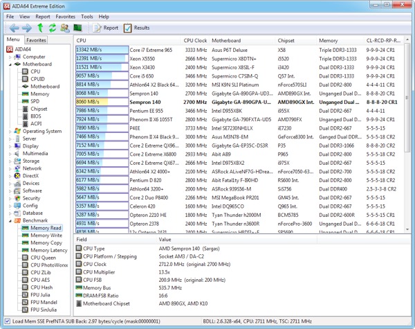Switch to the Favorites tab
Viewport: 415px width, 329px height.
pos(36,40)
